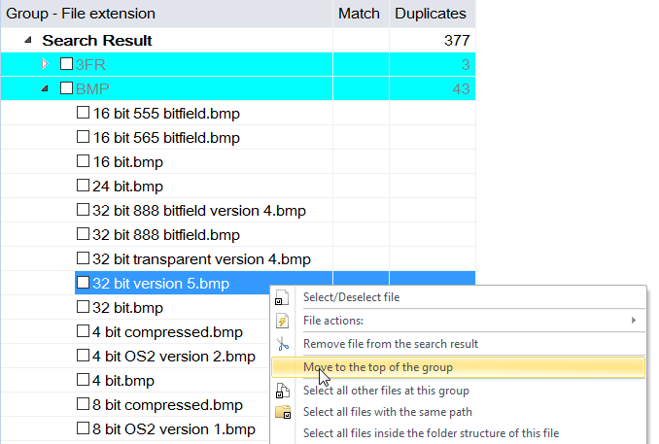659x444 pixels.
Task: Click the Match column header
Action: click(359, 14)
